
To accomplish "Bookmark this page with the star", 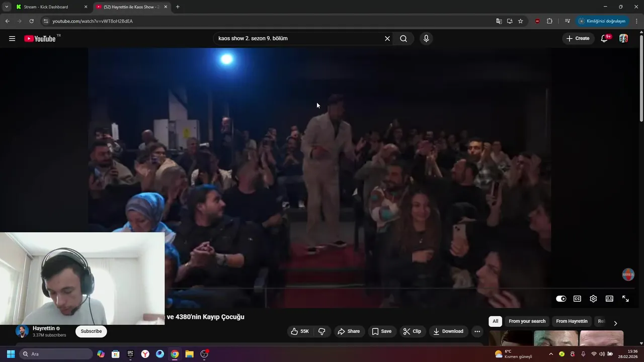I will [521, 21].
